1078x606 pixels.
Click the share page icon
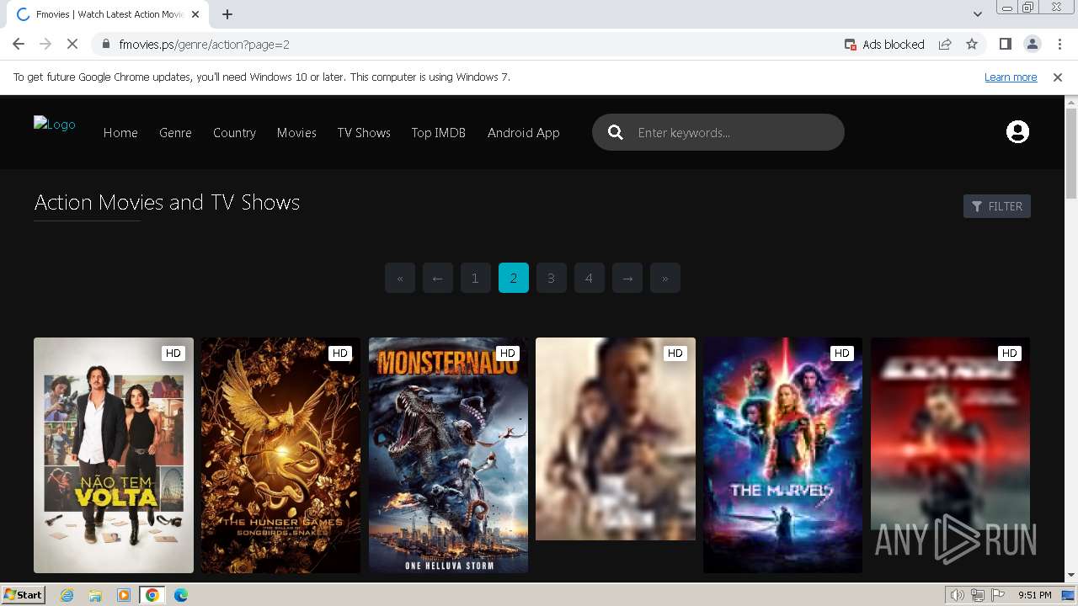945,45
